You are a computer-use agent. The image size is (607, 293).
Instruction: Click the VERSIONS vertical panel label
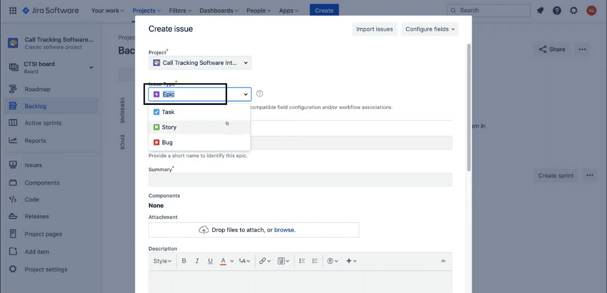[x=122, y=110]
